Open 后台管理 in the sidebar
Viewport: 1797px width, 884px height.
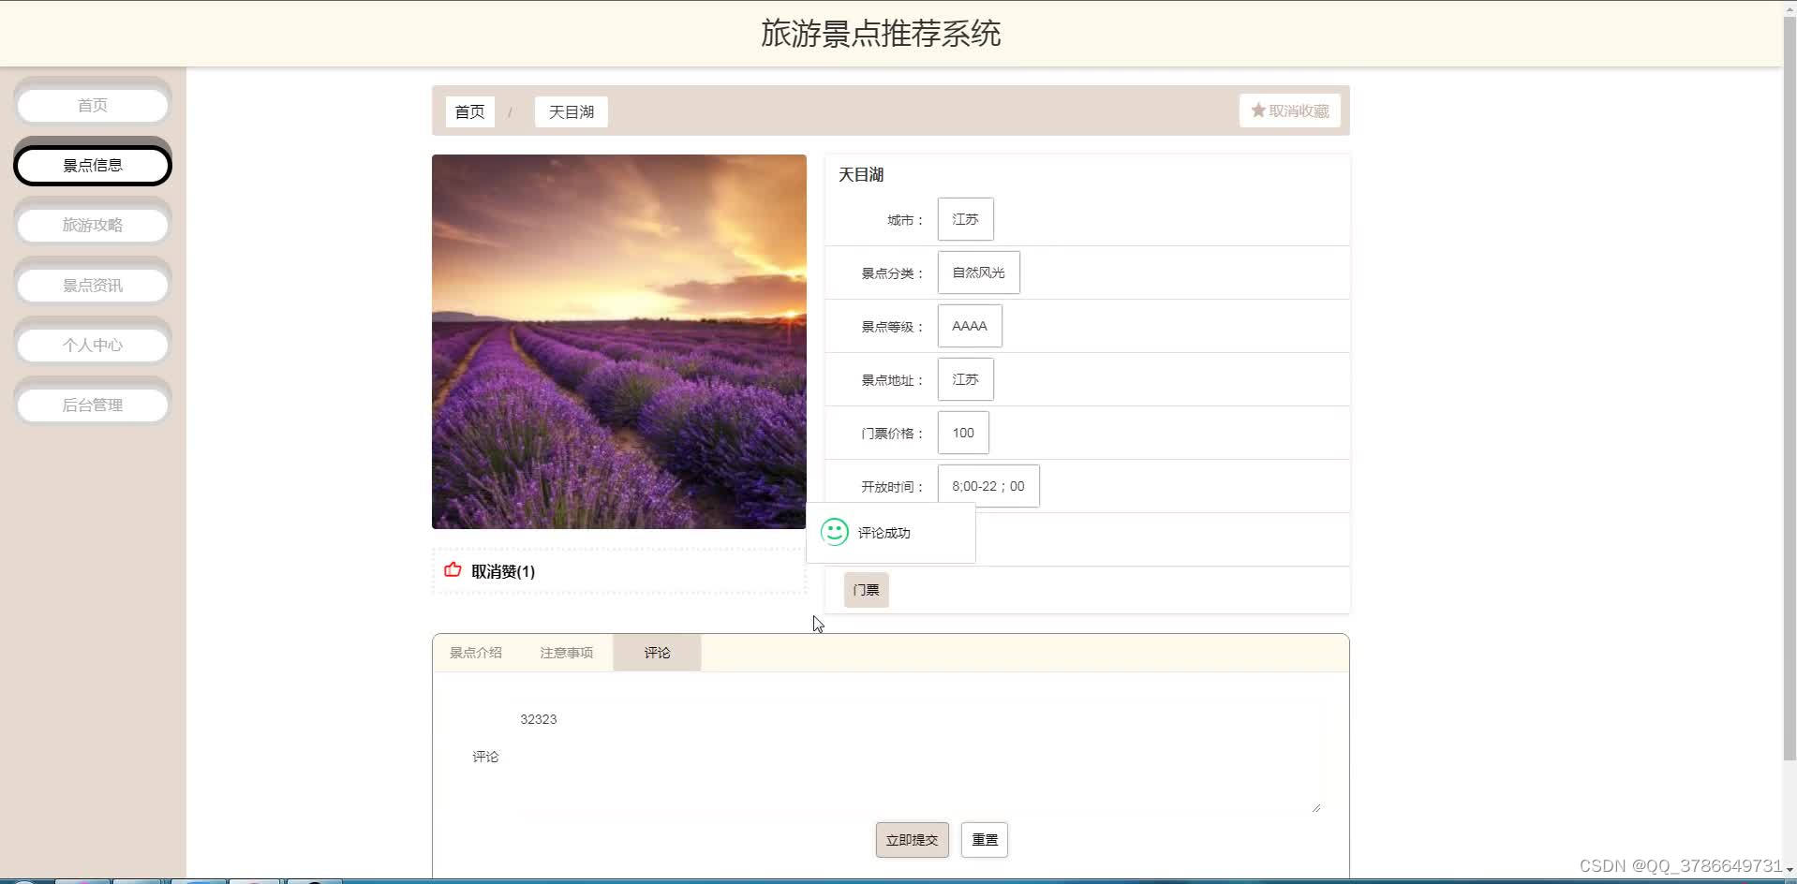tap(93, 405)
